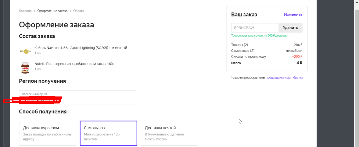Click the green discount confirmation message
This screenshot has width=359, height=147.
(x=259, y=36)
